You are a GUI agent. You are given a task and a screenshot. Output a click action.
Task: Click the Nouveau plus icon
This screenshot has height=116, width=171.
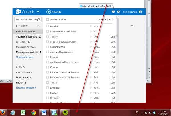coord(49,12)
